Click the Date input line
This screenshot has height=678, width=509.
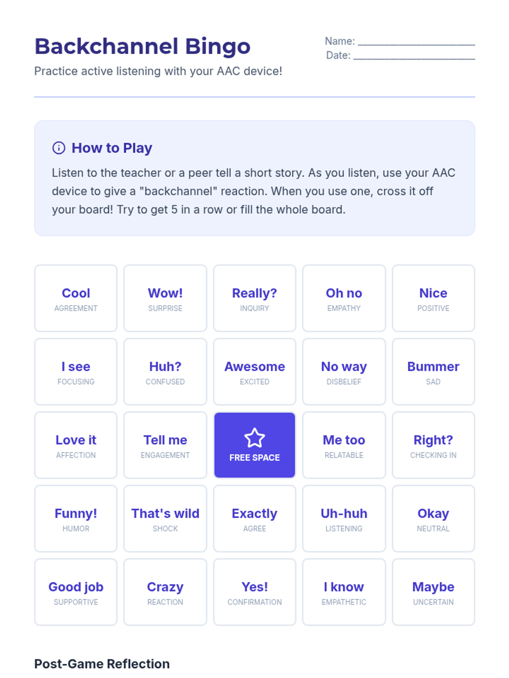point(414,56)
